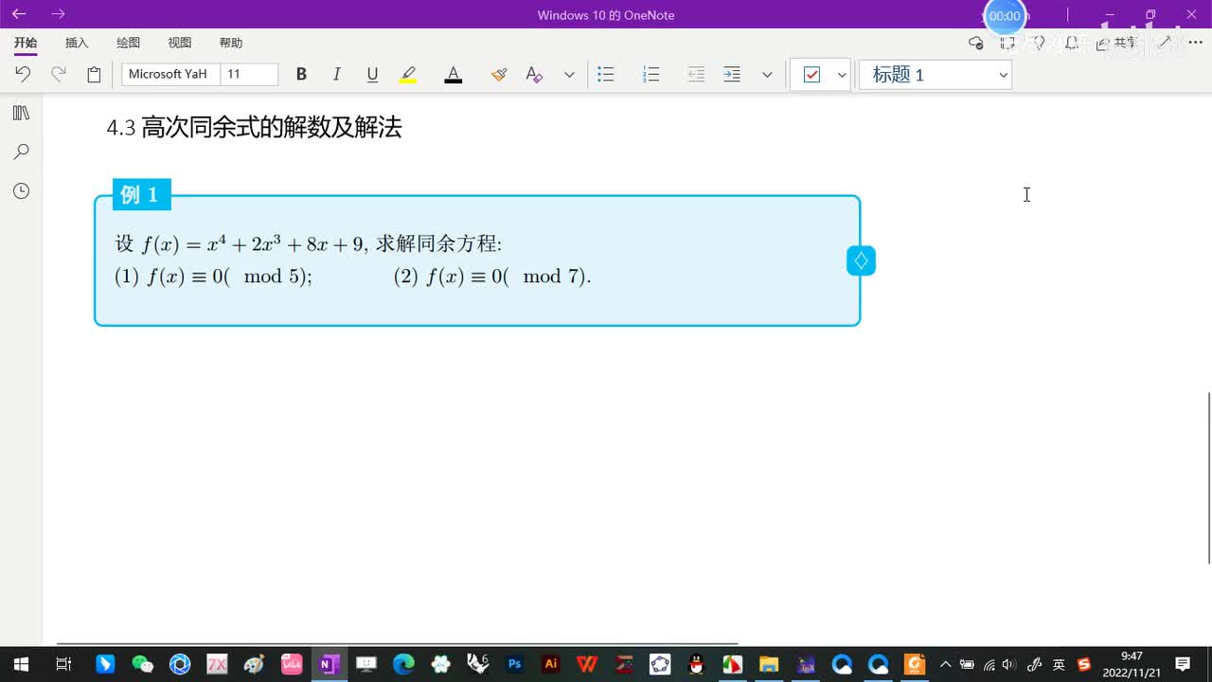Toggle Bold formatting
1212x682 pixels.
coord(301,74)
